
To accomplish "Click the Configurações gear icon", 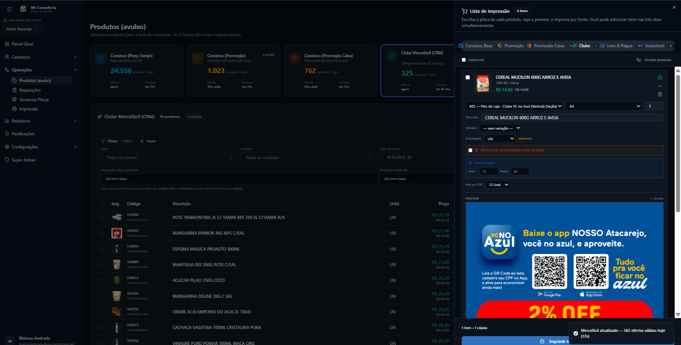I will pos(7,147).
